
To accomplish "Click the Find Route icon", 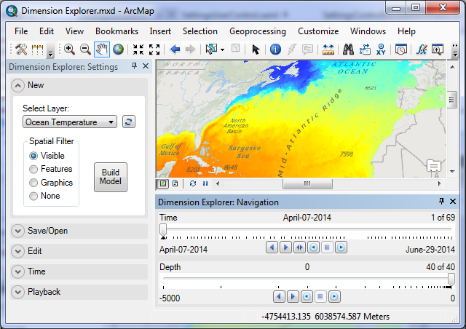I will [365, 49].
